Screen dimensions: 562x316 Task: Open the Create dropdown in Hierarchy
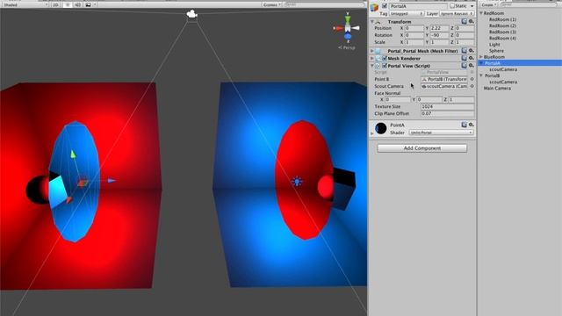(x=489, y=5)
